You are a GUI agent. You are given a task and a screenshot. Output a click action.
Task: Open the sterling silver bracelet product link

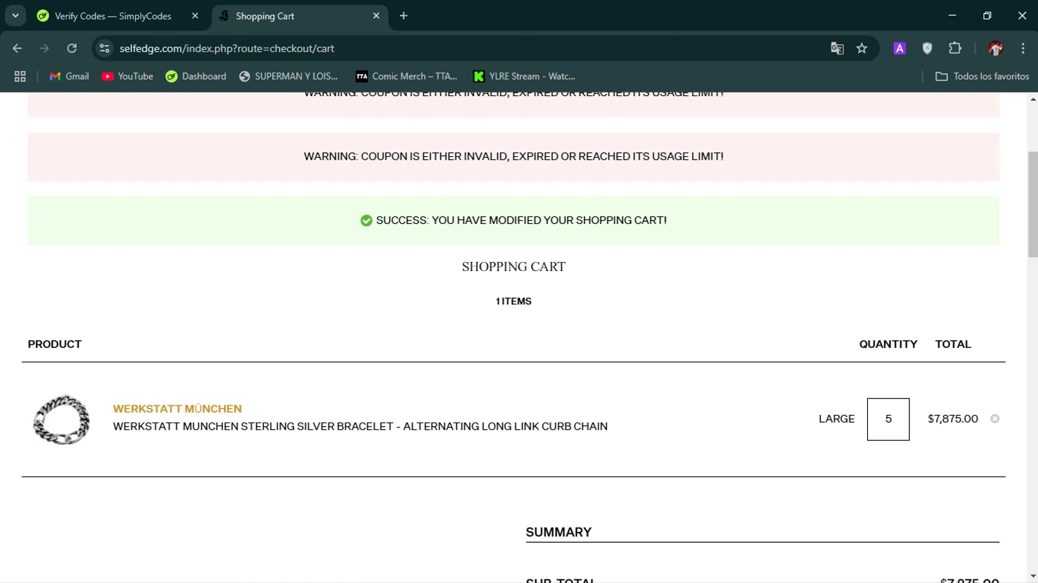(x=361, y=427)
